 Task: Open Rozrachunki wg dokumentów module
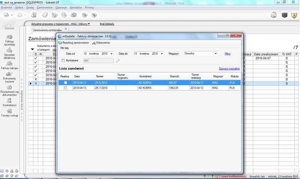point(9,90)
